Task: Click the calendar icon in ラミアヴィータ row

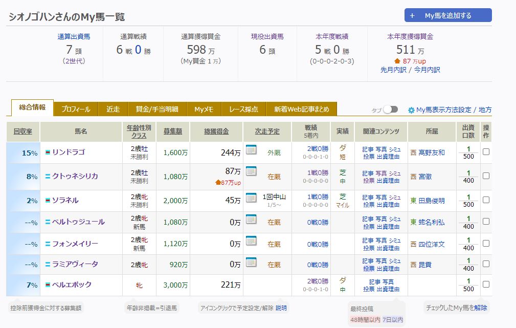Action: (251, 262)
